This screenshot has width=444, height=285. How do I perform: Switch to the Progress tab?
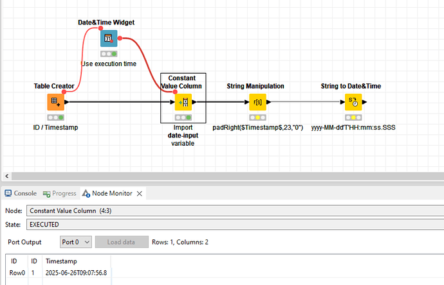coord(59,193)
